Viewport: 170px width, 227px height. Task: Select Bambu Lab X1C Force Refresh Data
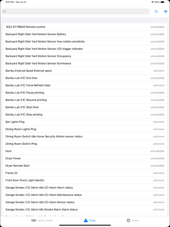tap(85, 85)
